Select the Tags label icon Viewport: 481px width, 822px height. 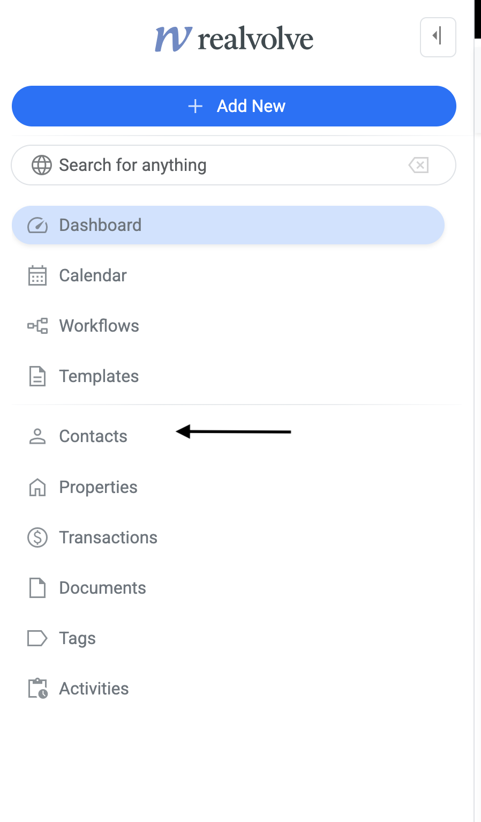point(37,638)
